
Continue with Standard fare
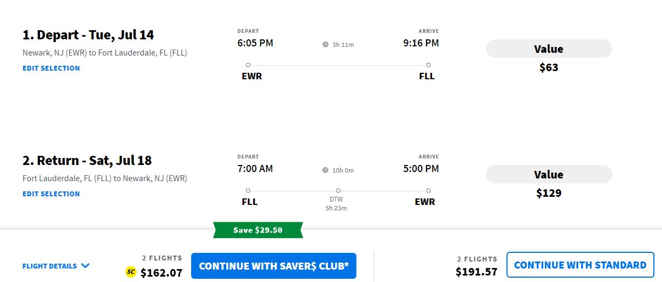[x=580, y=265]
